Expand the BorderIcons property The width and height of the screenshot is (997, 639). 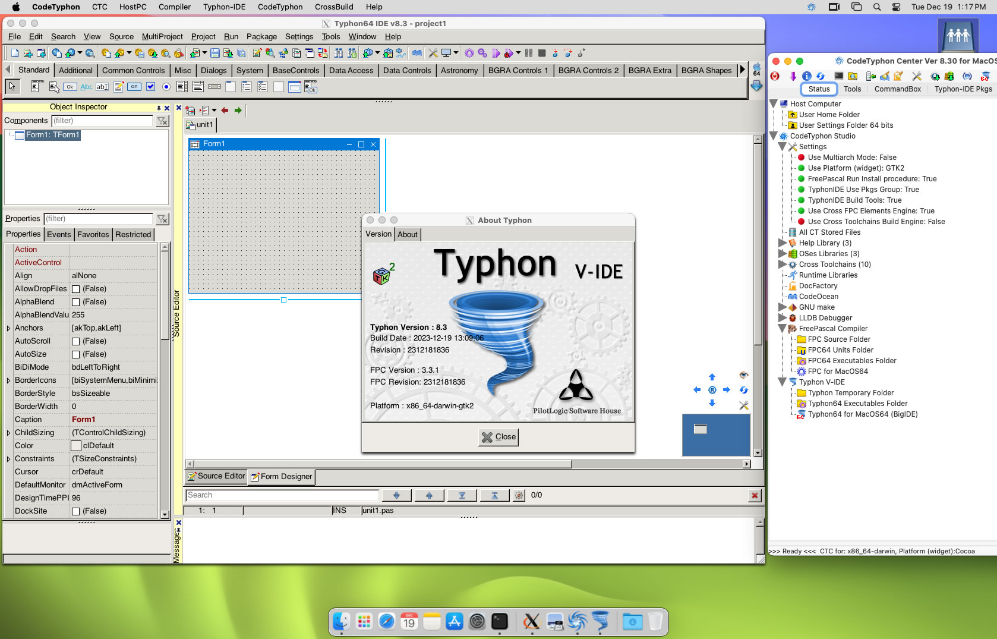pyautogui.click(x=8, y=380)
